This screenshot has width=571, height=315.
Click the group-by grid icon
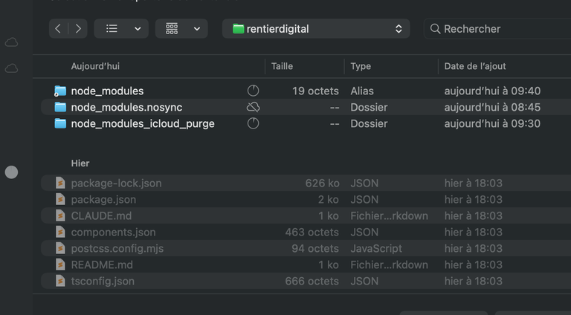click(172, 29)
